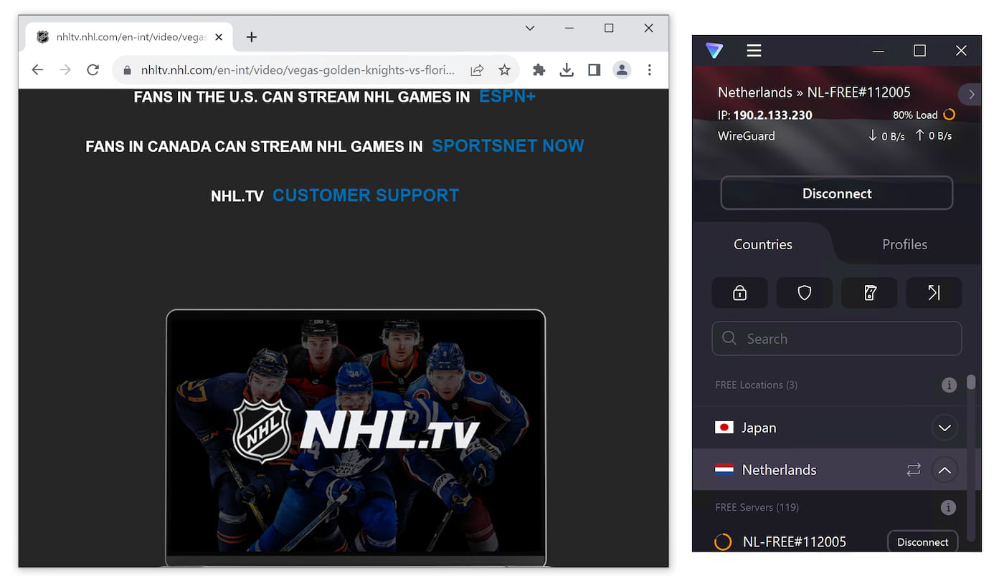
Task: Open Chrome three-dot menu
Action: [650, 69]
